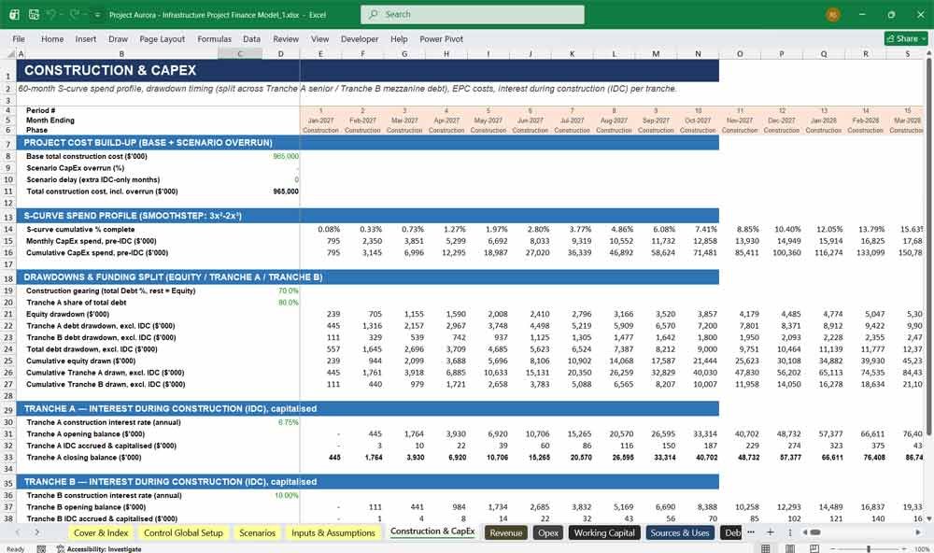
Task: Click the Share button
Action: pyautogui.click(x=906, y=38)
